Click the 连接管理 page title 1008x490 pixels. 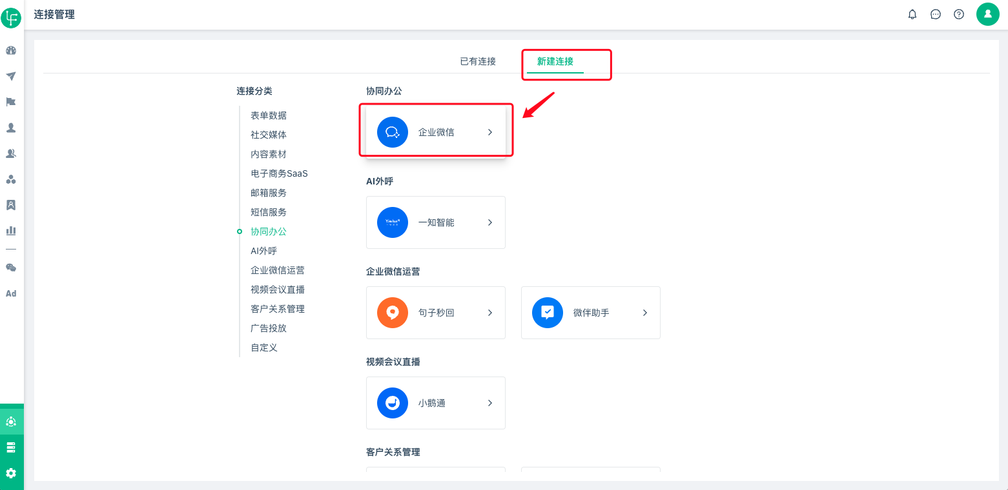(54, 14)
